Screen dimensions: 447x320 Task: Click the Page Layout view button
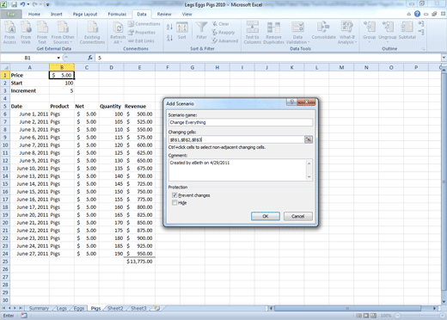(x=366, y=316)
